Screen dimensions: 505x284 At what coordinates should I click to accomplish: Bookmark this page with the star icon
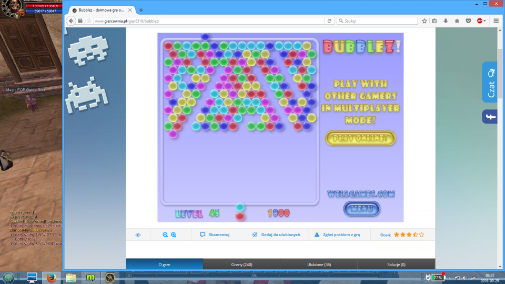click(x=424, y=21)
